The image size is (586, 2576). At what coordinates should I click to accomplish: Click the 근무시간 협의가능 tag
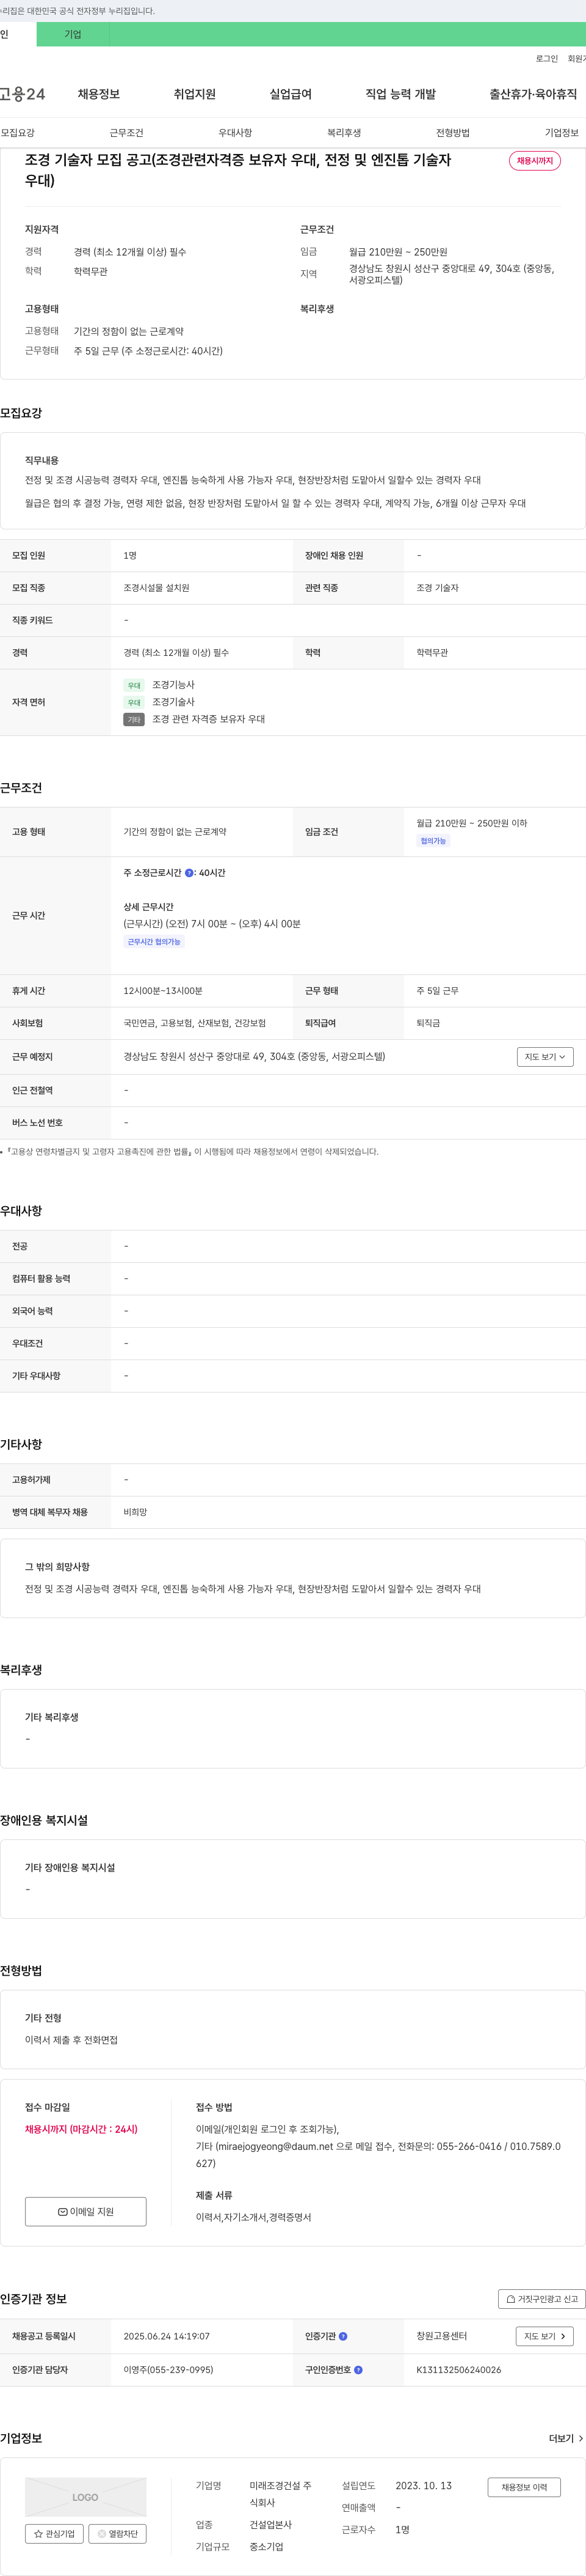(x=154, y=942)
